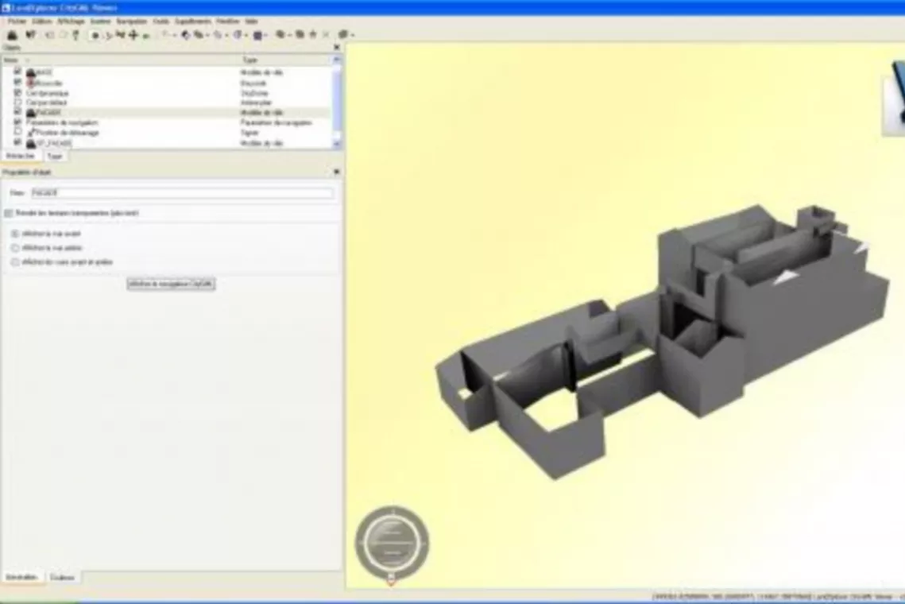Click the first toolbar icon on the left
Viewport: 905px width, 604px height.
(12, 35)
